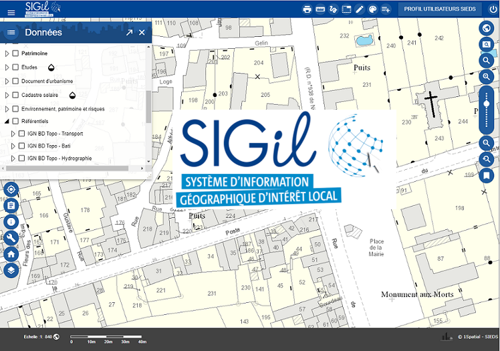Click the Données panel list icon

coord(11,32)
